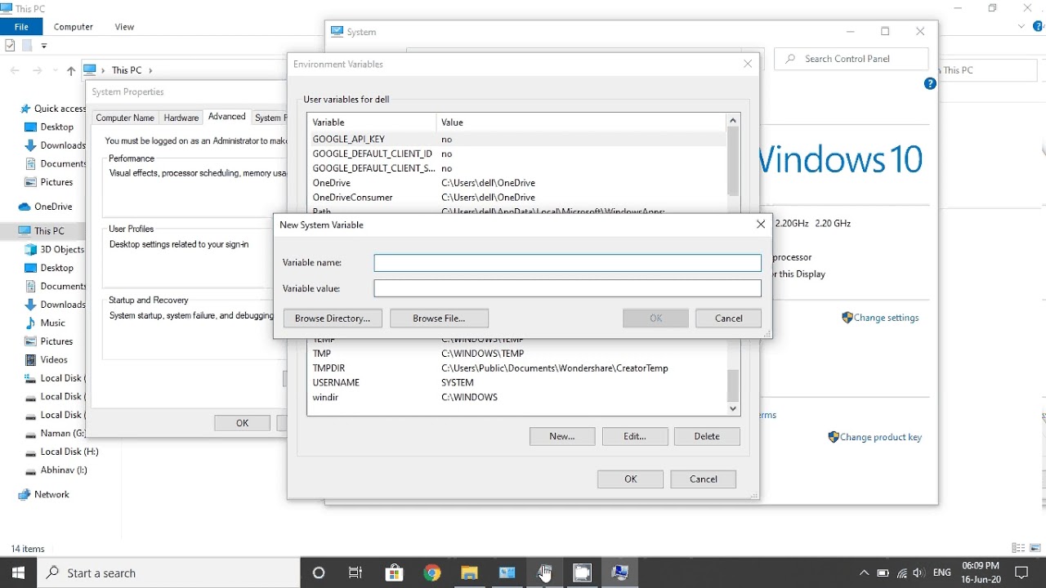Click Edit under system variables
The height and width of the screenshot is (588, 1046).
point(635,436)
